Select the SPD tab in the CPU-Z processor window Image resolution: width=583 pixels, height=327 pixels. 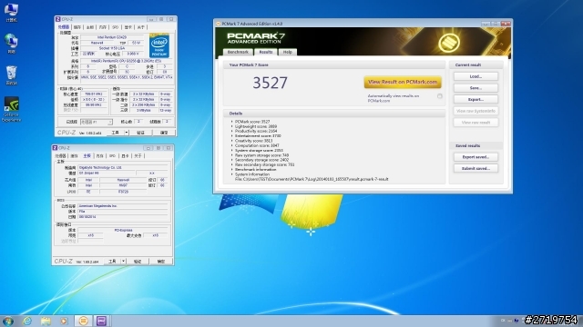click(116, 27)
